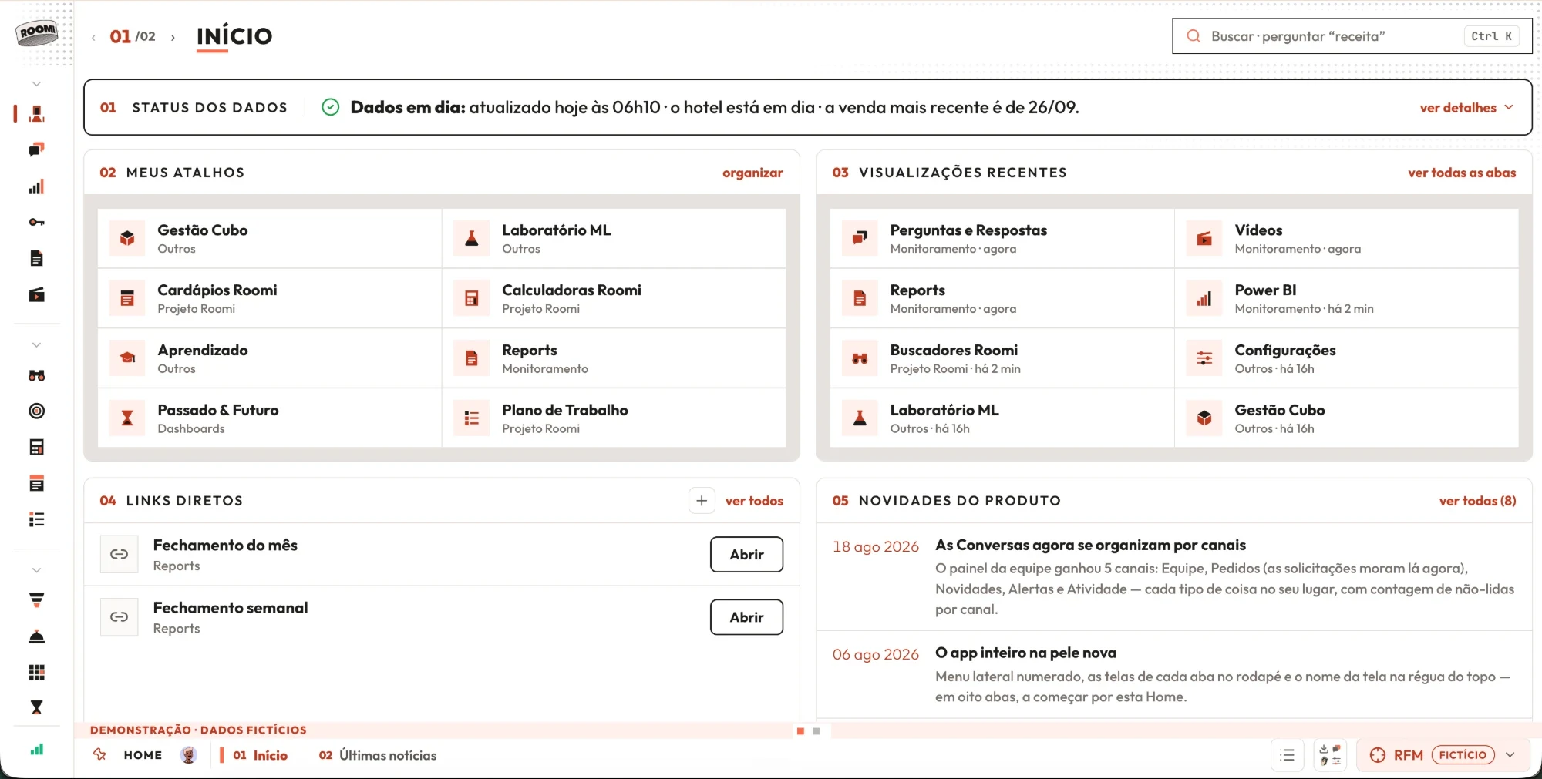The height and width of the screenshot is (779, 1542).
Task: Click the organizar link in Meus Atalhos
Action: pos(752,173)
